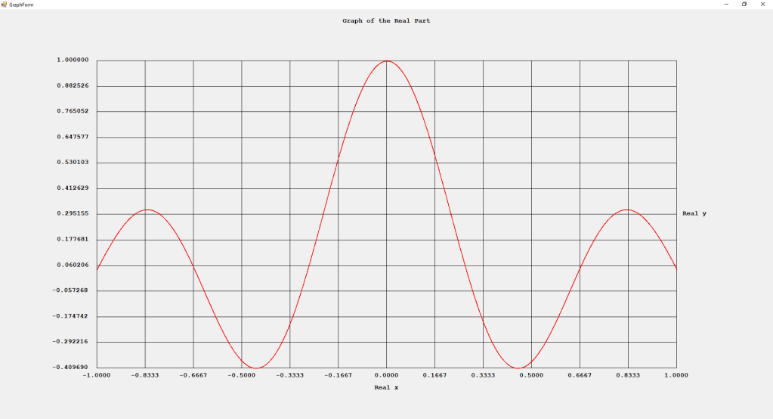
Task: Click the 'Real y' axis label
Action: [694, 214]
